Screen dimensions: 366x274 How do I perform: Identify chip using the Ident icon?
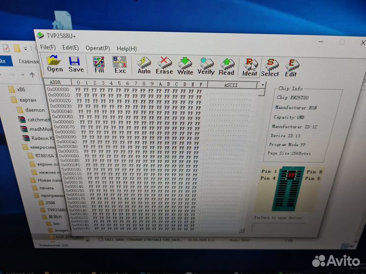[250, 67]
